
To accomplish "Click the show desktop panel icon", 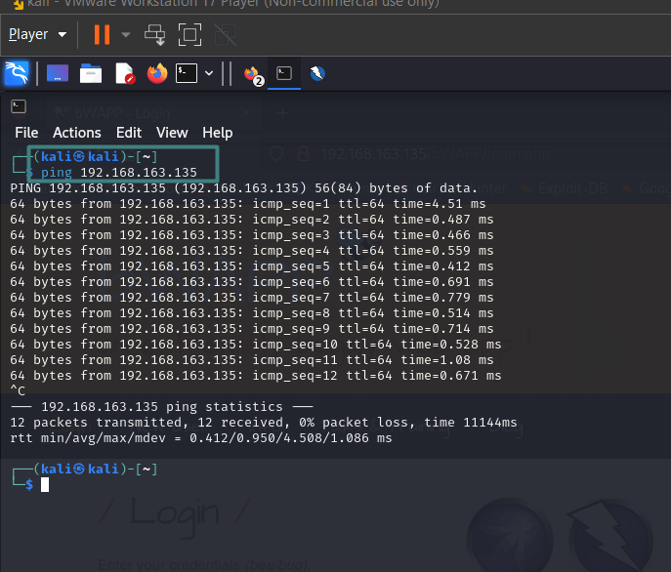I will pos(58,73).
